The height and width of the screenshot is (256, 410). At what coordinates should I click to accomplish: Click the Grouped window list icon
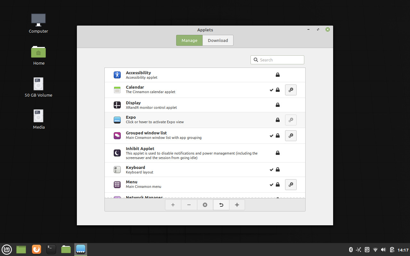pyautogui.click(x=117, y=136)
